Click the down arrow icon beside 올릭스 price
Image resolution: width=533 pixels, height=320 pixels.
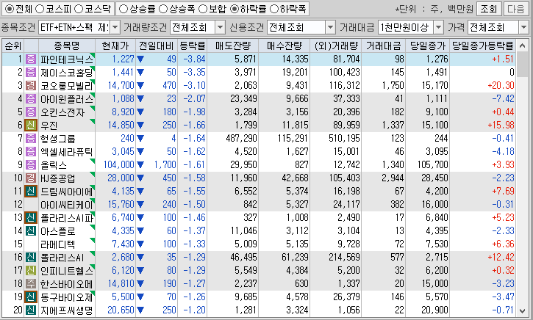(140, 165)
